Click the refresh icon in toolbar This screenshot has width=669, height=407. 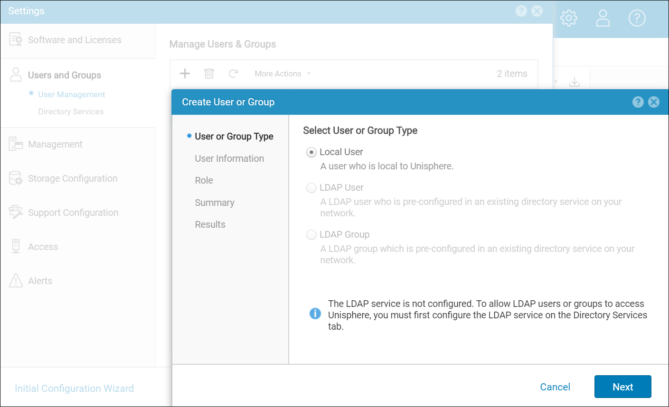pyautogui.click(x=233, y=74)
